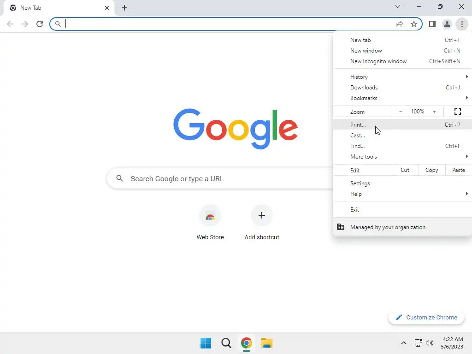The width and height of the screenshot is (472, 354).
Task: Reload the current page
Action: 40,24
